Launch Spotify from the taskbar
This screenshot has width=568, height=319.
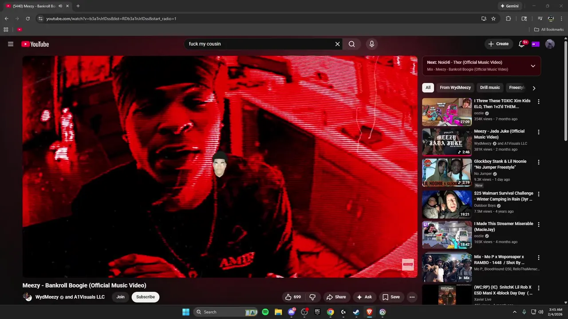pyautogui.click(x=265, y=312)
